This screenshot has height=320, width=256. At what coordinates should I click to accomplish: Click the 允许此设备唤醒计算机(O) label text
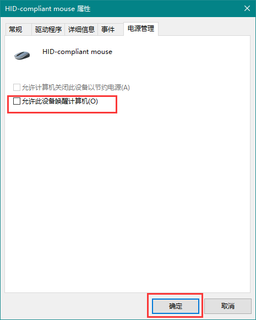click(x=60, y=101)
